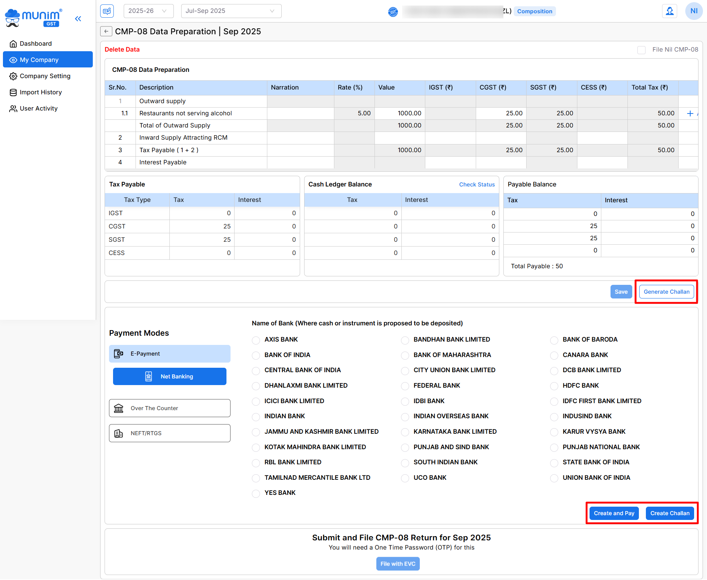This screenshot has width=707, height=580.
Task: Collapse sidebar with double chevron icon
Action: point(78,19)
